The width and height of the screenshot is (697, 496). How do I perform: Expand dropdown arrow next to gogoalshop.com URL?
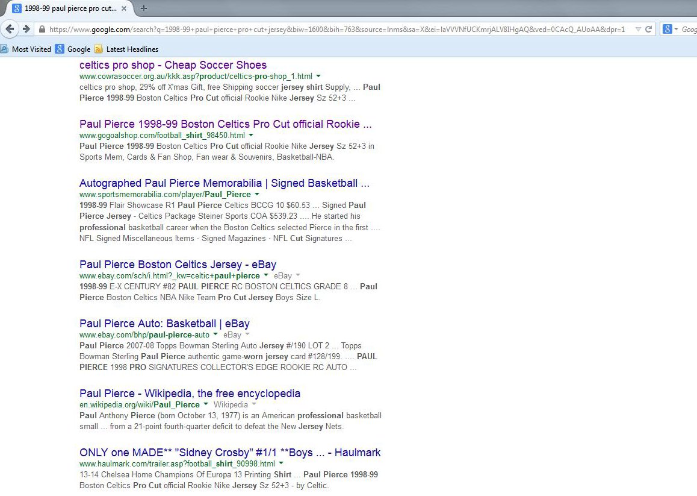coord(251,135)
